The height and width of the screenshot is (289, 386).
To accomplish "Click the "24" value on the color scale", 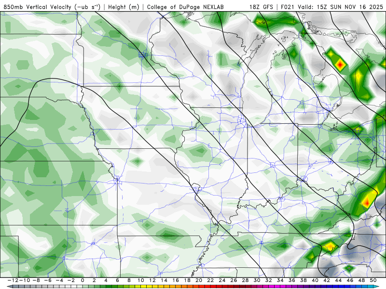I will (x=222, y=280).
